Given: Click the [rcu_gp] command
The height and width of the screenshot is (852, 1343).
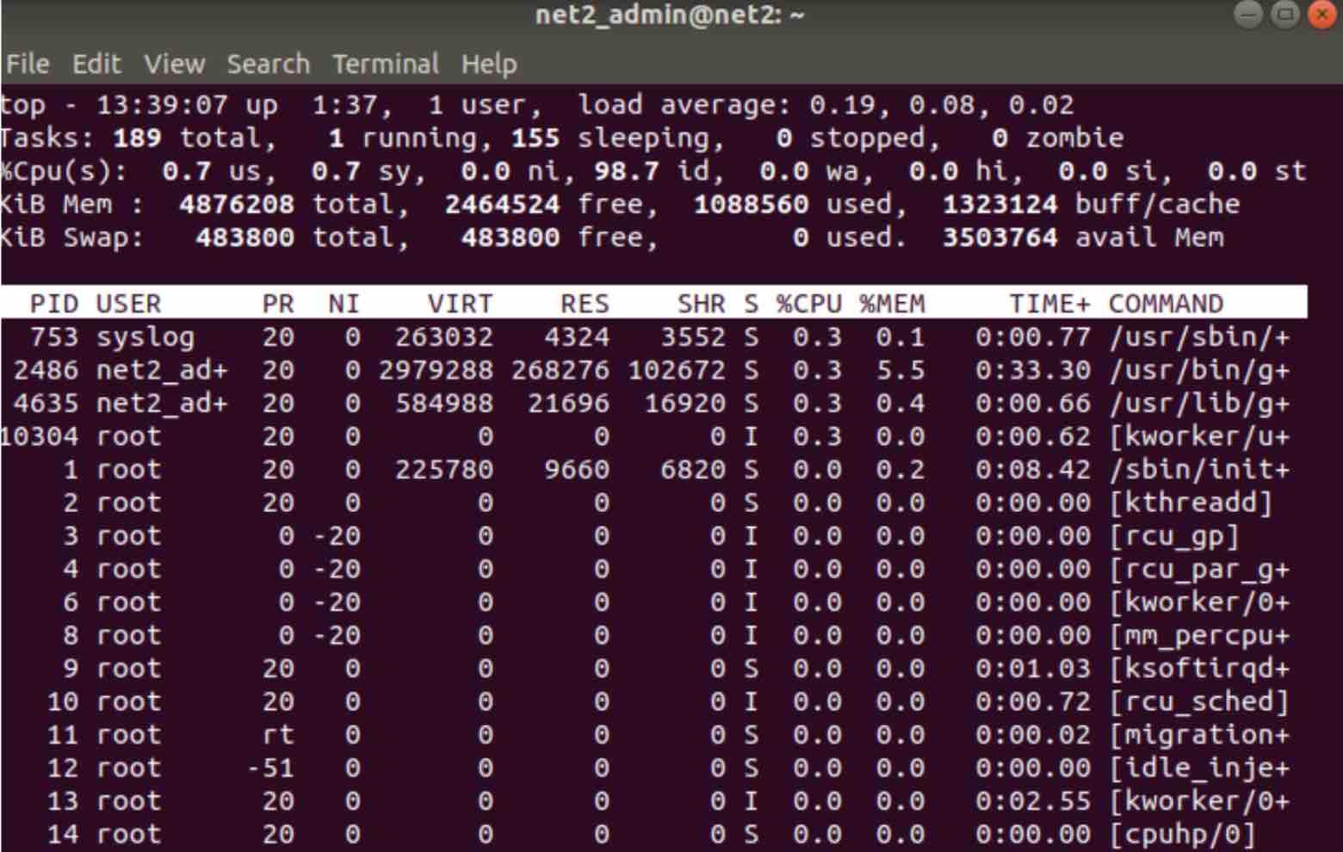Looking at the screenshot, I should pyautogui.click(x=1174, y=537).
